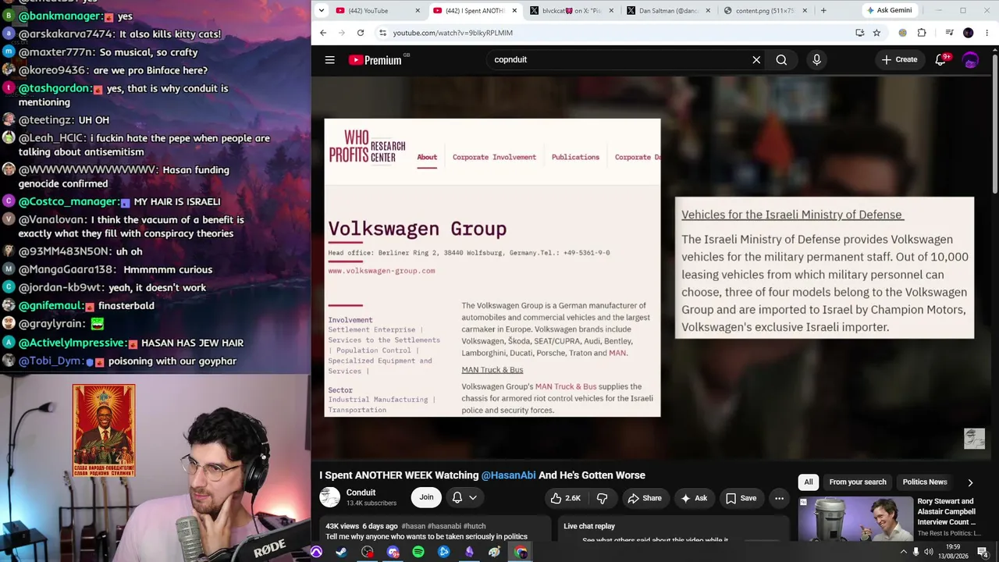Image resolution: width=999 pixels, height=562 pixels.
Task: Click the Create button
Action: (x=899, y=60)
